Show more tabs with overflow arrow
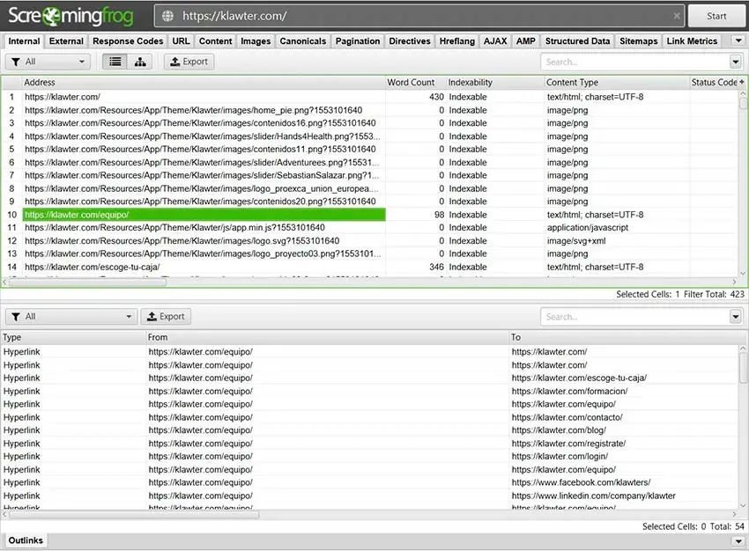This screenshot has width=749, height=551. pyautogui.click(x=738, y=40)
